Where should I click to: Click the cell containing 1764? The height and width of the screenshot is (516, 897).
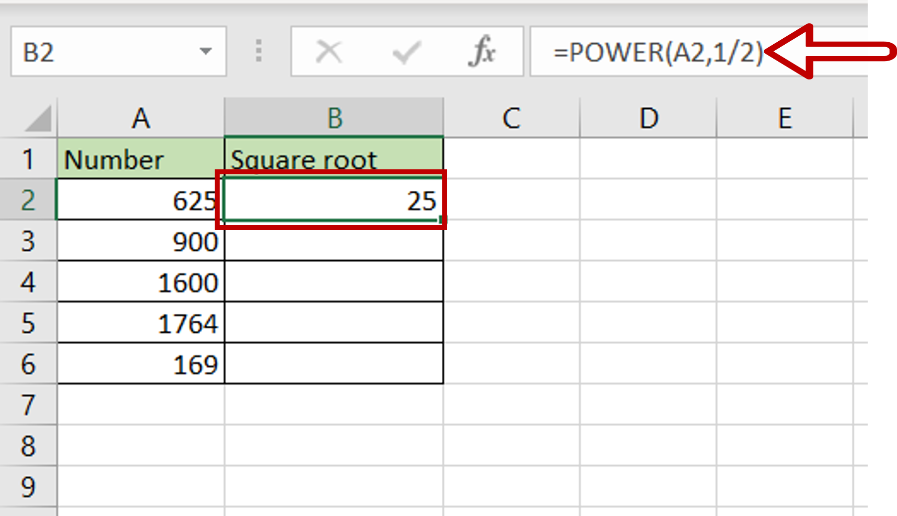(141, 324)
